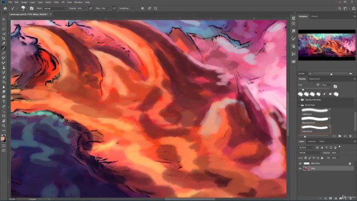The width and height of the screenshot is (357, 201).
Task: Open the layer Kind filter dropdown
Action: pos(306,147)
